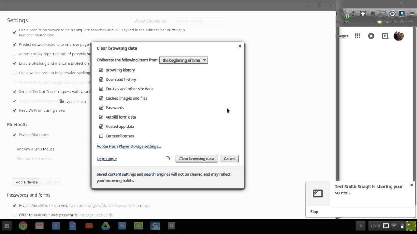Open Settings gear icon in shelf
This screenshot has width=417, height=234.
[172, 226]
